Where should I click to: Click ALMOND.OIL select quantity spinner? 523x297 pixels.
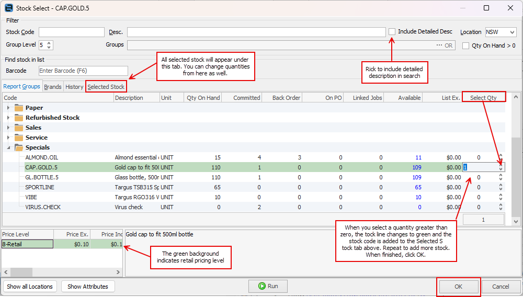(x=501, y=157)
